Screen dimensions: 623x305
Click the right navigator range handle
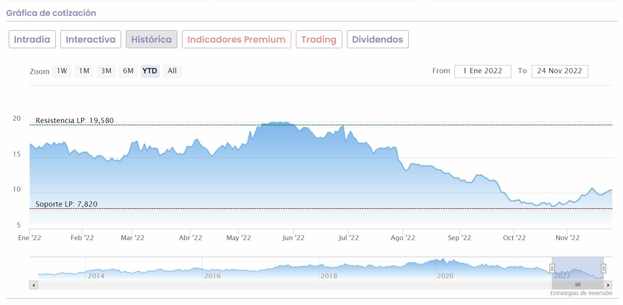pos(603,269)
